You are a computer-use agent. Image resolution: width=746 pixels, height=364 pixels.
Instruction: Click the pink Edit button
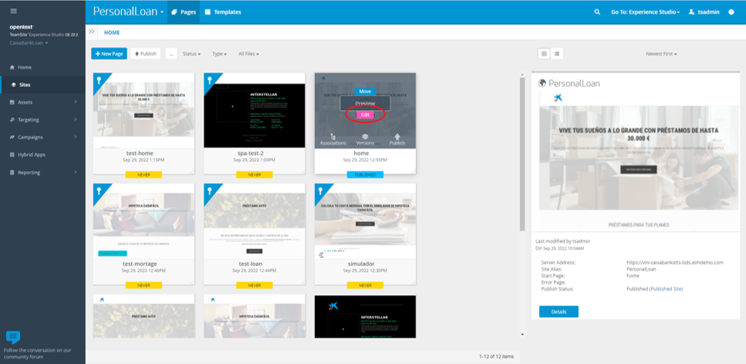365,115
